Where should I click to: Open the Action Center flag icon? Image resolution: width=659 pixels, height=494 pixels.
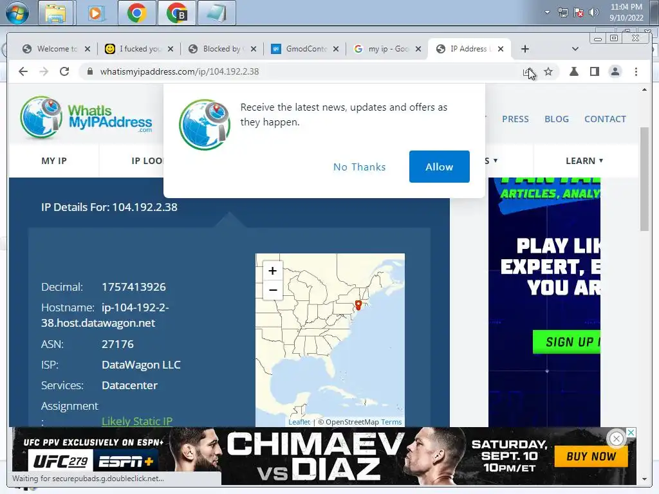579,12
